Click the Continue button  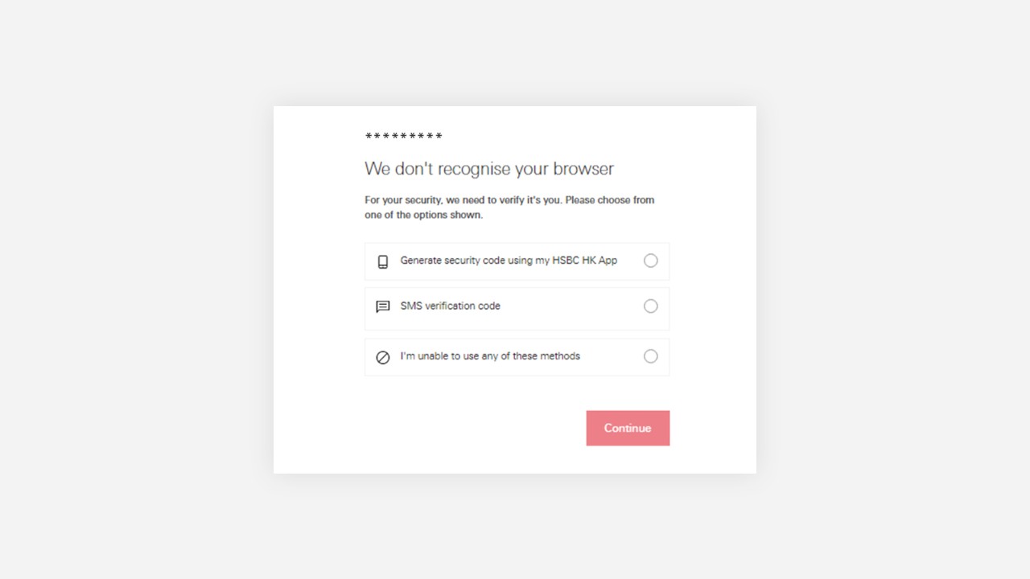pos(628,428)
